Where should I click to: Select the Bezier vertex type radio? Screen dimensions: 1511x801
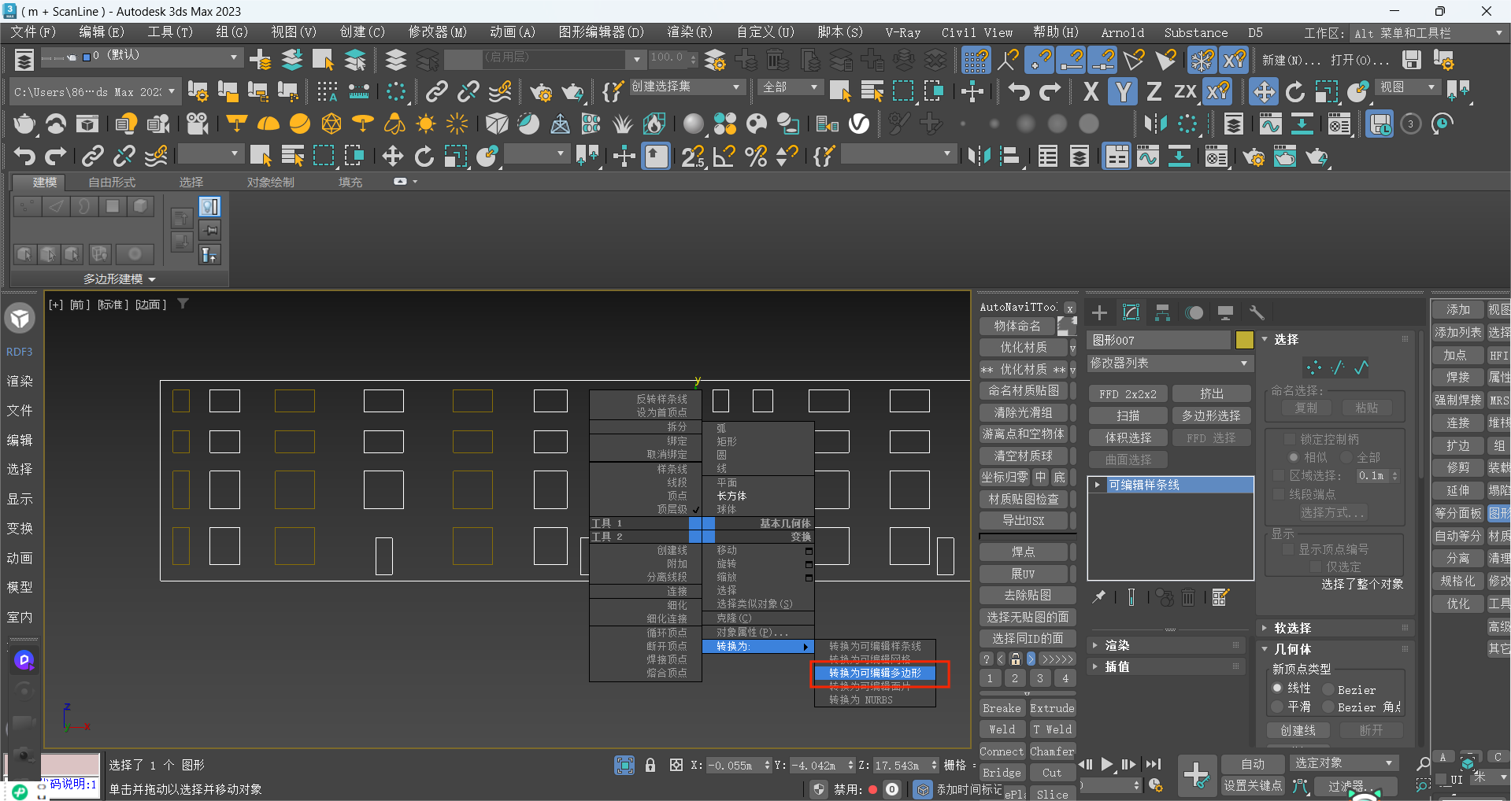point(1328,689)
